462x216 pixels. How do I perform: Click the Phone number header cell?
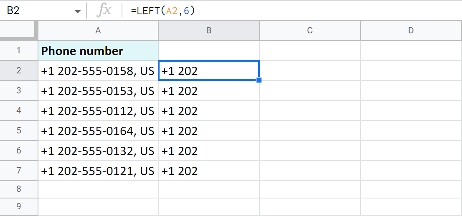(x=98, y=51)
